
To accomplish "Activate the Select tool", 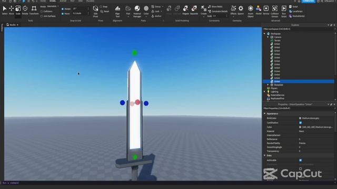I will (5, 10).
